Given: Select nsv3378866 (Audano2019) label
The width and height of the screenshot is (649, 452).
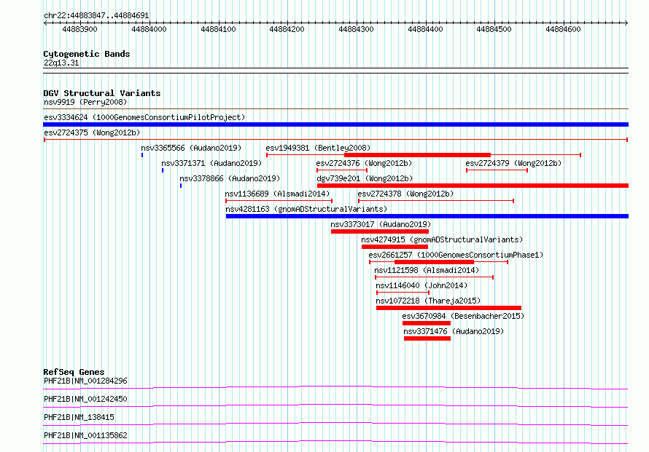Looking at the screenshot, I should point(230,178).
